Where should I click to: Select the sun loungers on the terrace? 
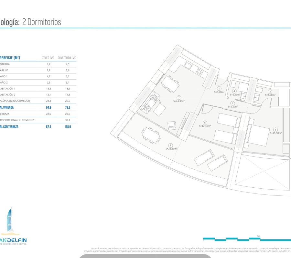pyautogui.click(x=211, y=160)
